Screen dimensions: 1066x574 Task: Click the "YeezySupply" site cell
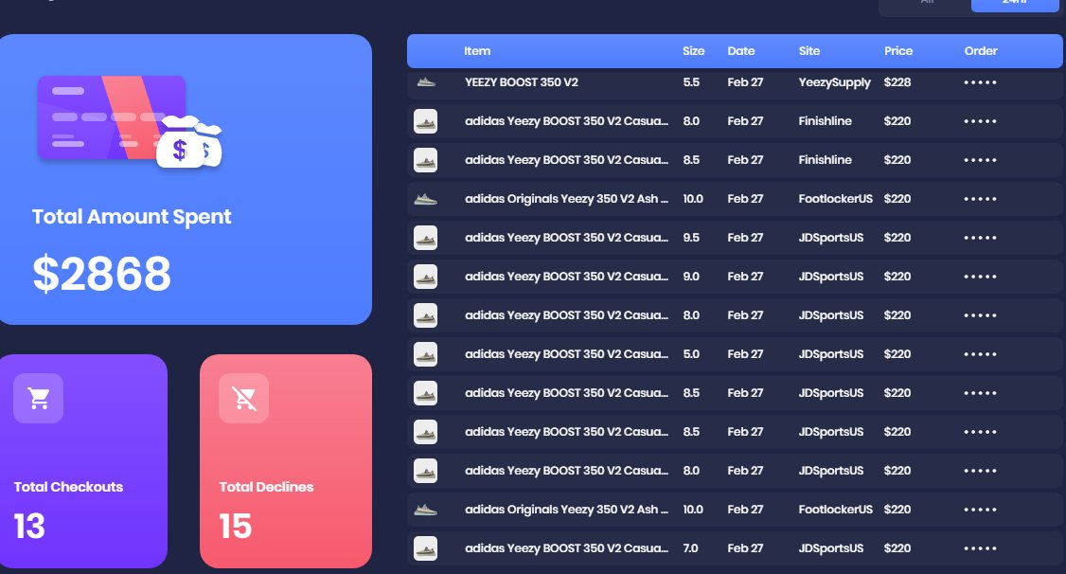coord(834,82)
